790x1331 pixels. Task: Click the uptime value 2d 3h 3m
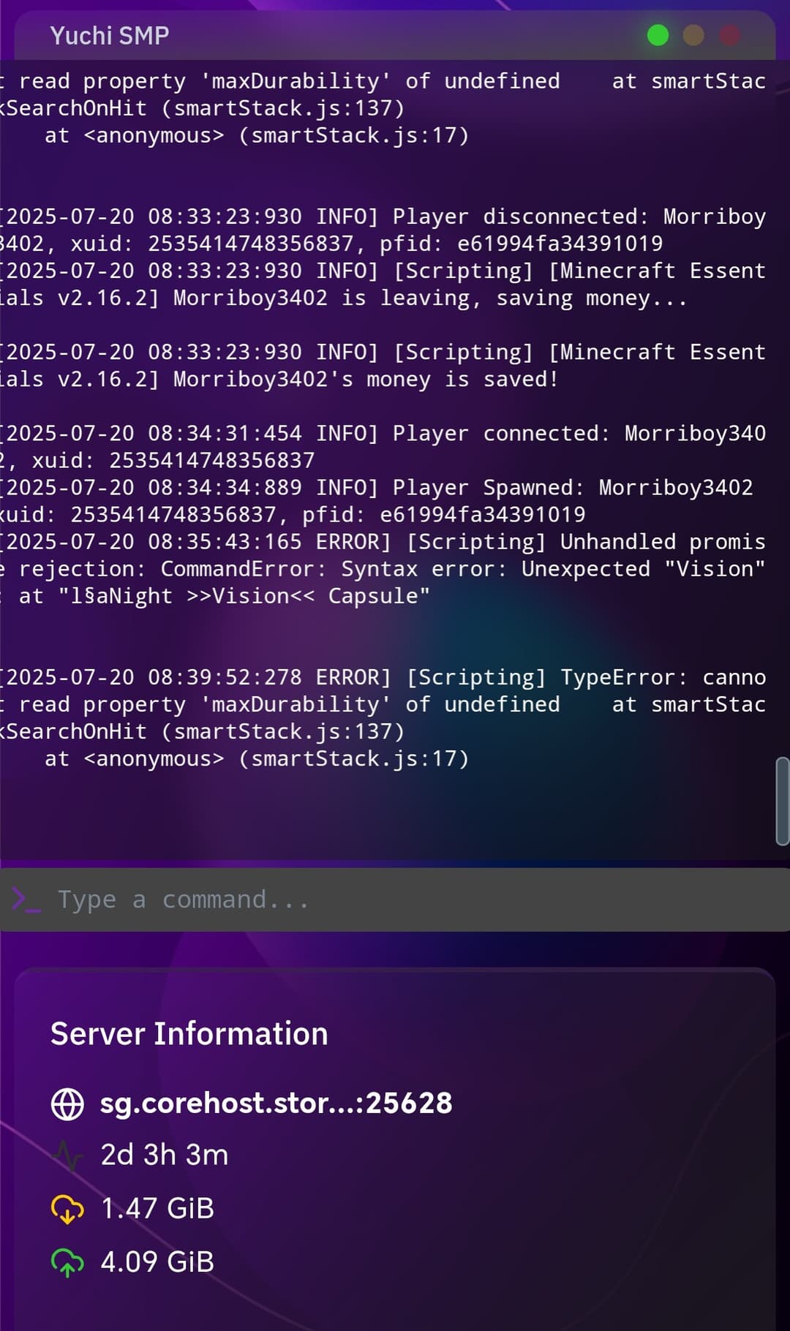point(165,1155)
